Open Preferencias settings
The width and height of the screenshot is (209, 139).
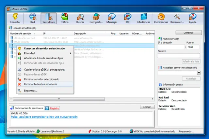tap(161, 19)
